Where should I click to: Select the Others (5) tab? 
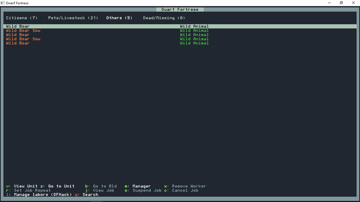coord(119,18)
